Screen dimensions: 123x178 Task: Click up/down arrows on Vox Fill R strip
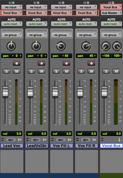pyautogui.click(x=77, y=140)
